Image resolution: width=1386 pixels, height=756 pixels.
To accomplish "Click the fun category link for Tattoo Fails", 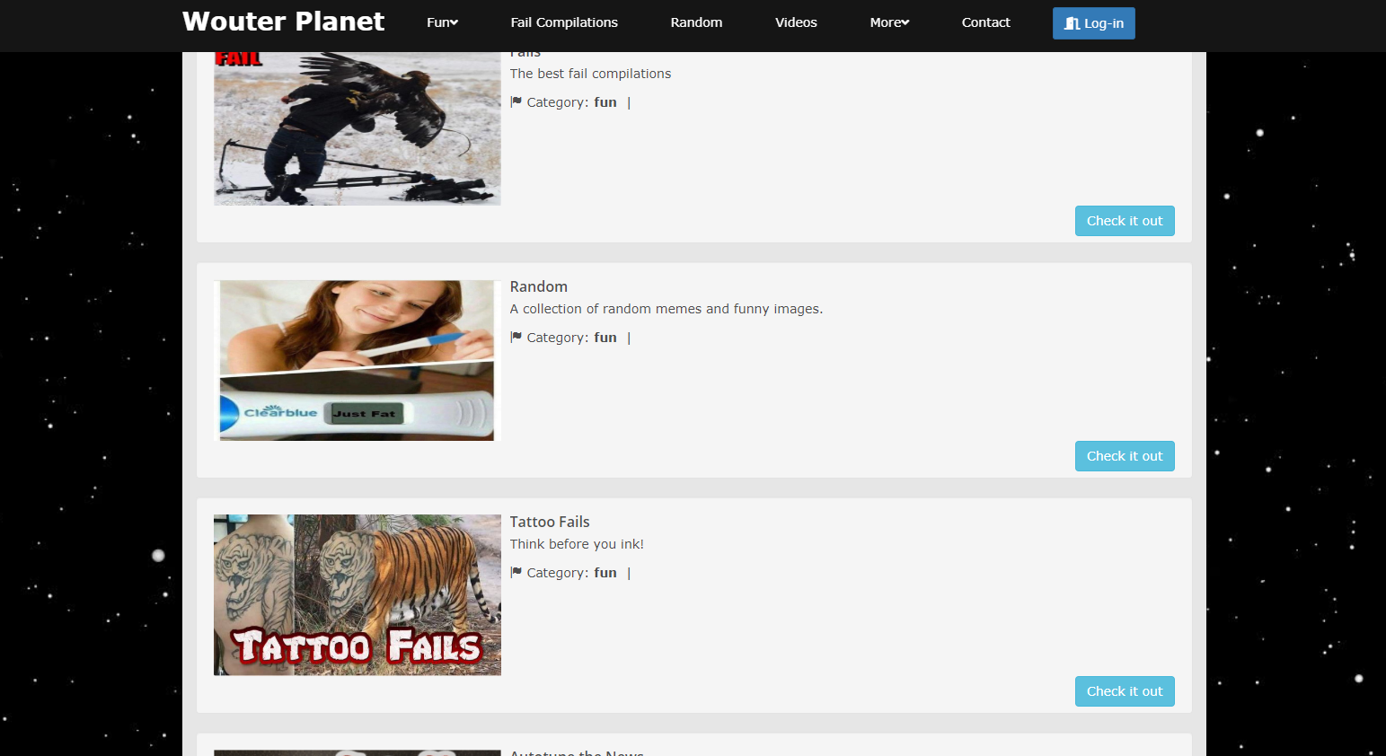I will click(605, 572).
